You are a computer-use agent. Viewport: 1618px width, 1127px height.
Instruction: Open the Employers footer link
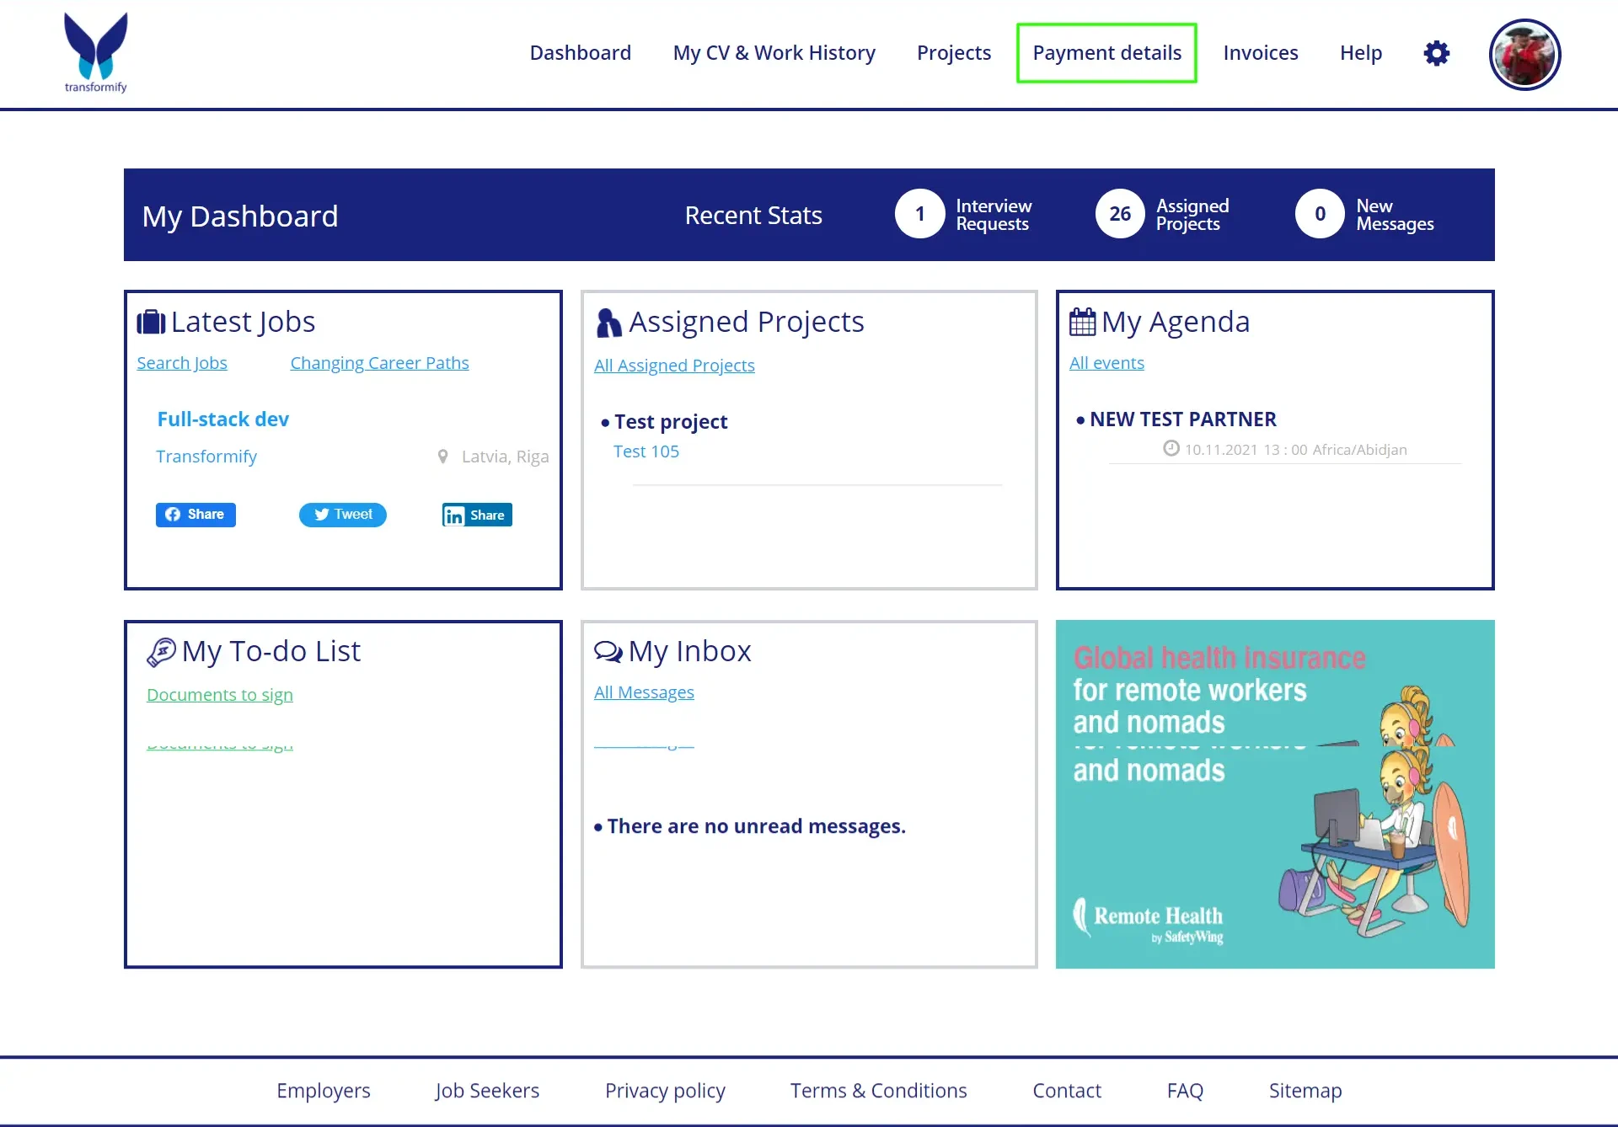pyautogui.click(x=324, y=1091)
